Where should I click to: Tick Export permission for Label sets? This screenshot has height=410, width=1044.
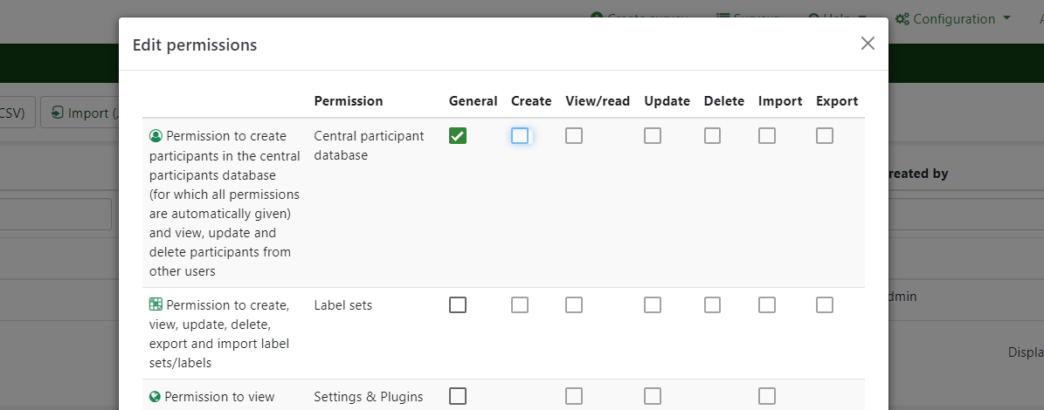pos(825,305)
